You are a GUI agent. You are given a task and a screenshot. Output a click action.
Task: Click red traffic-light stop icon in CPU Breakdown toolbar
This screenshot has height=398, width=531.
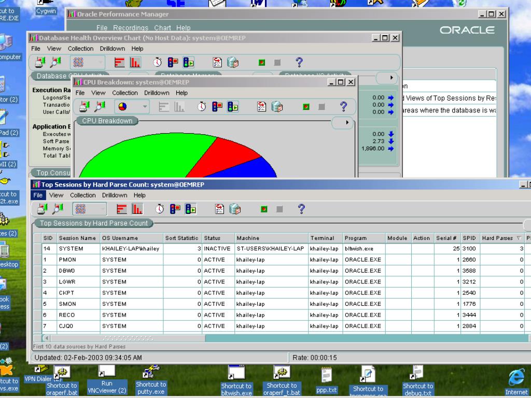coord(217,107)
